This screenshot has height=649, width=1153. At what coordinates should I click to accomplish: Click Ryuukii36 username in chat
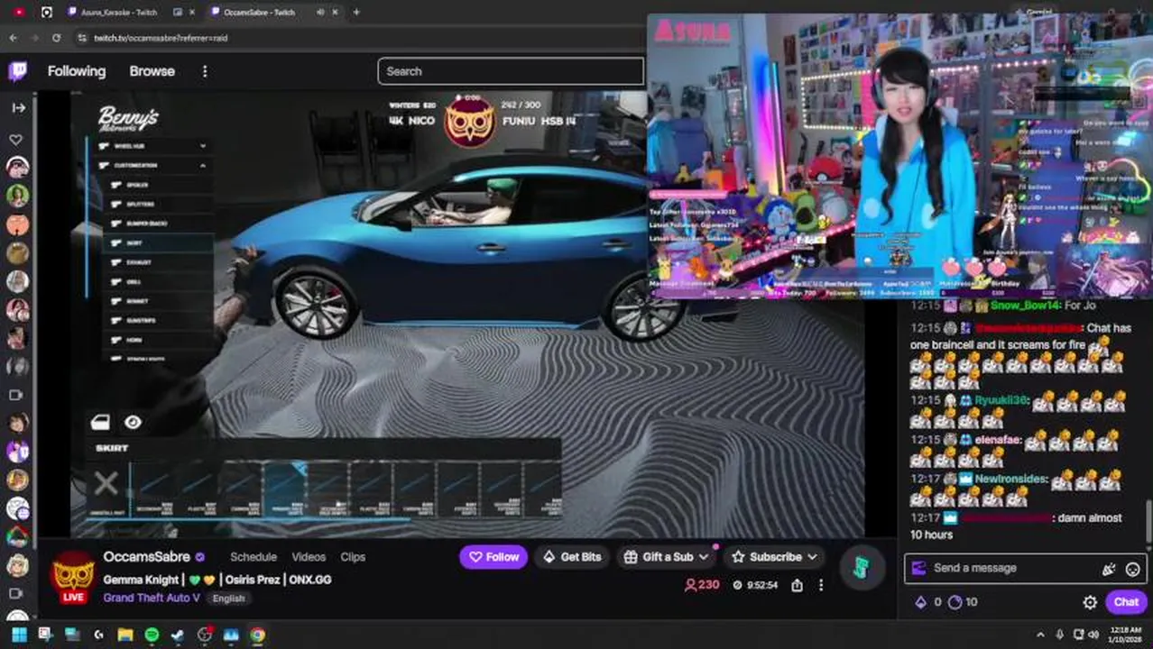click(1001, 399)
